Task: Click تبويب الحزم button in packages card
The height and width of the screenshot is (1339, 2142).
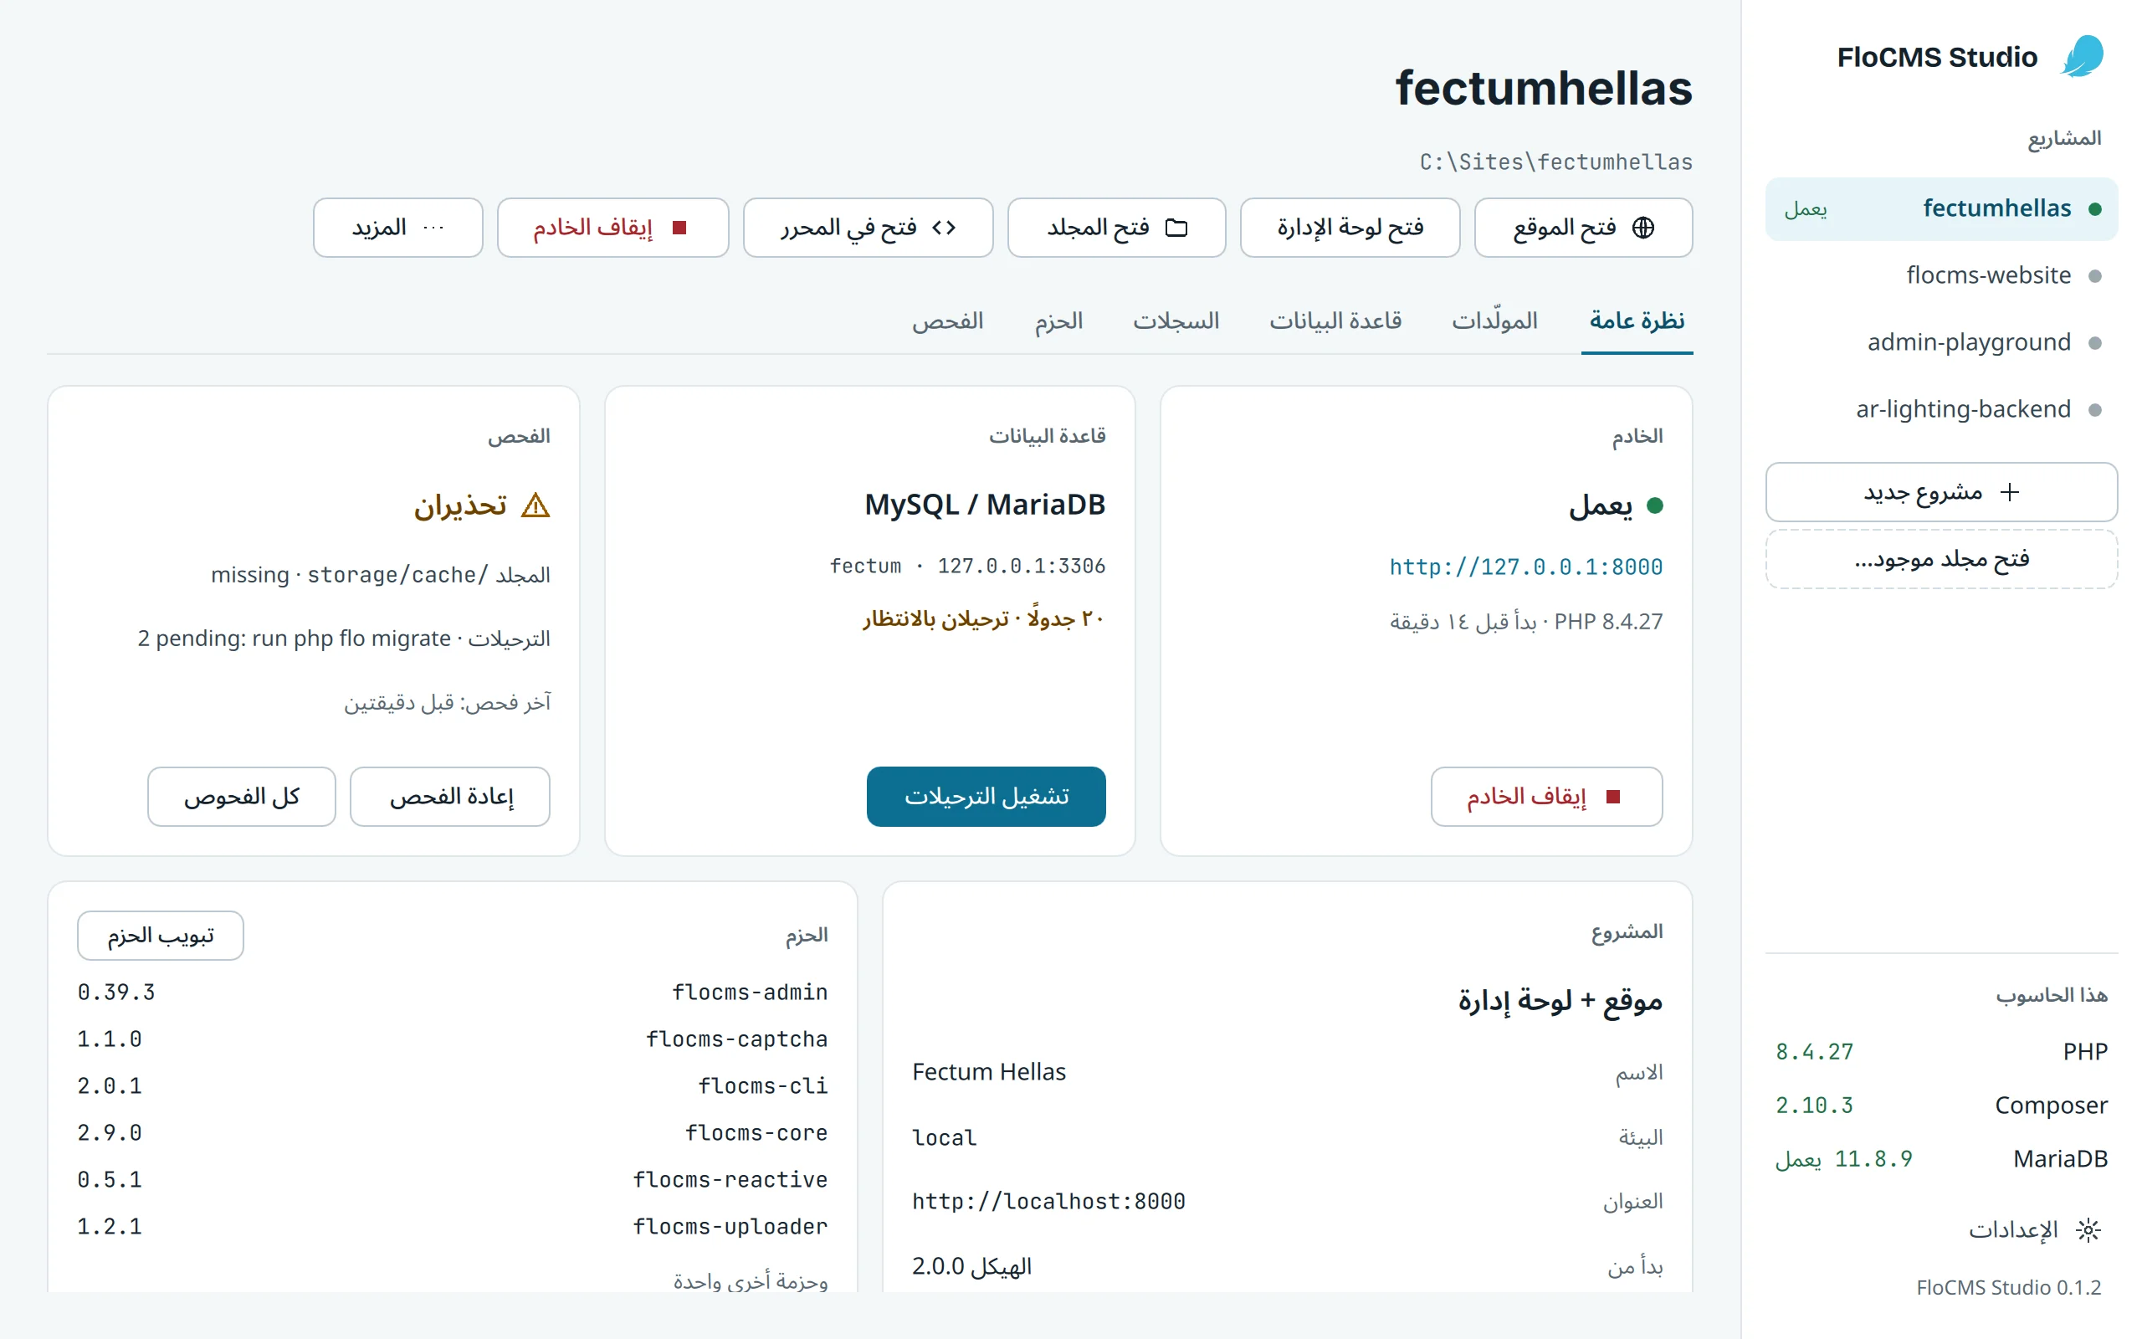Action: click(x=160, y=935)
